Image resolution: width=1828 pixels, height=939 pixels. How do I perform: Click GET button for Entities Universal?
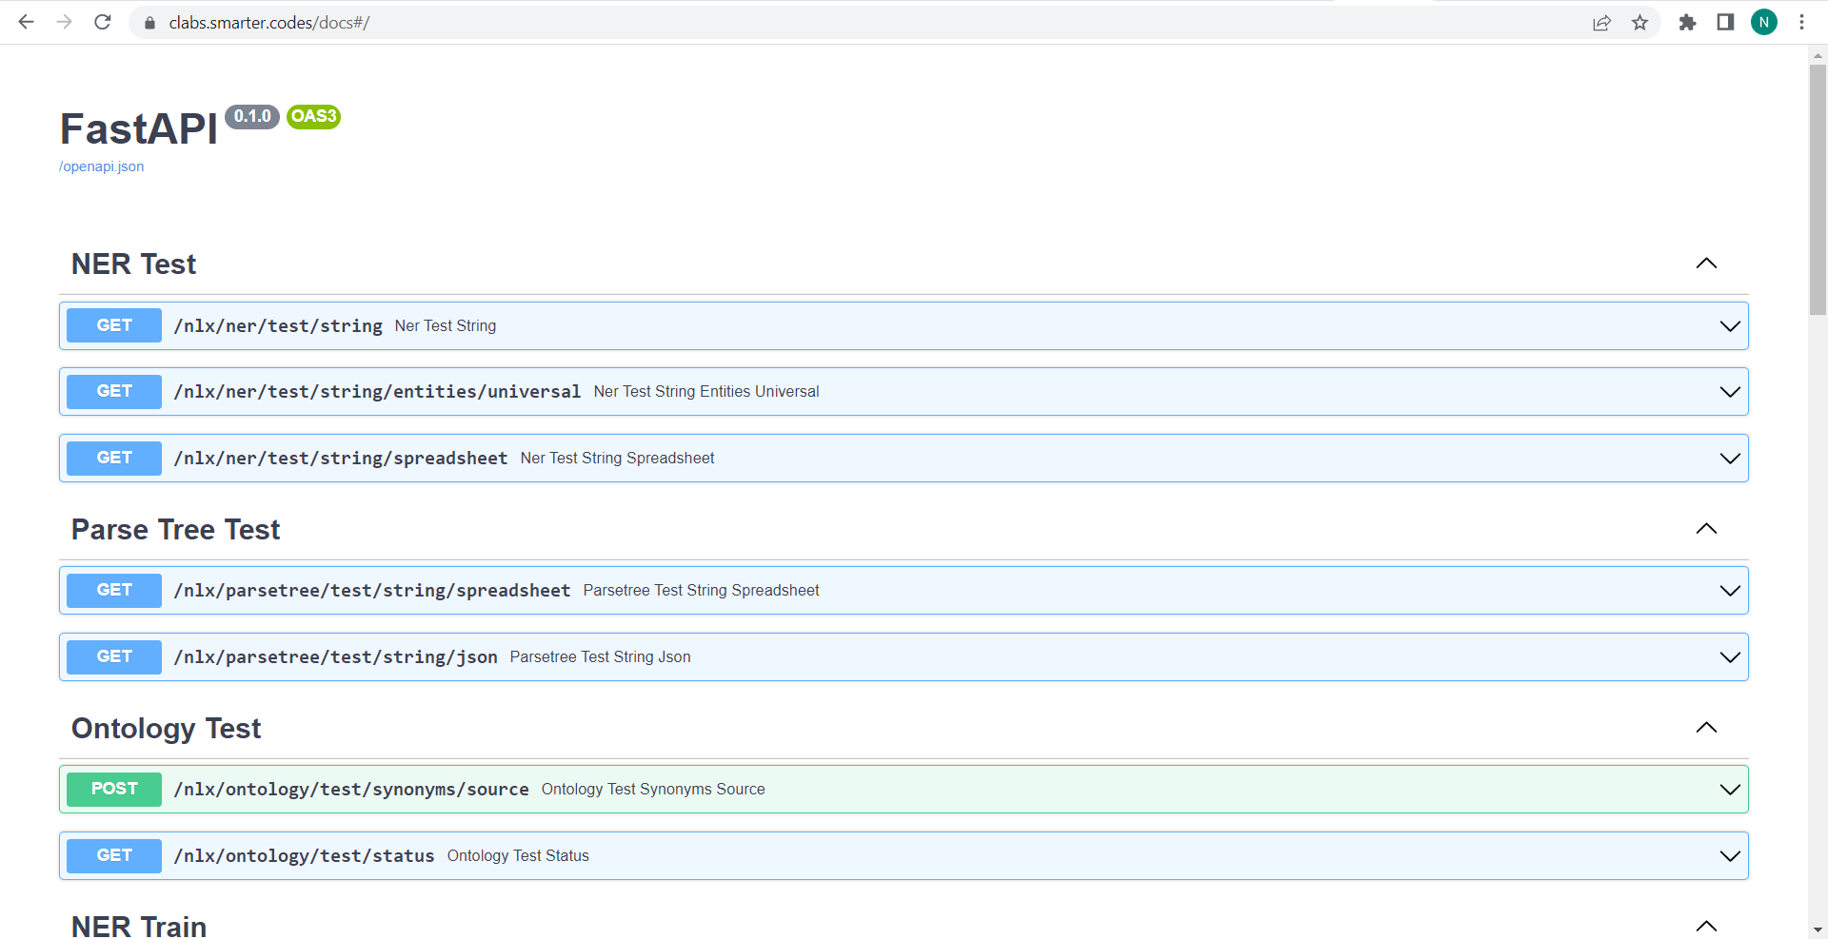tap(114, 391)
